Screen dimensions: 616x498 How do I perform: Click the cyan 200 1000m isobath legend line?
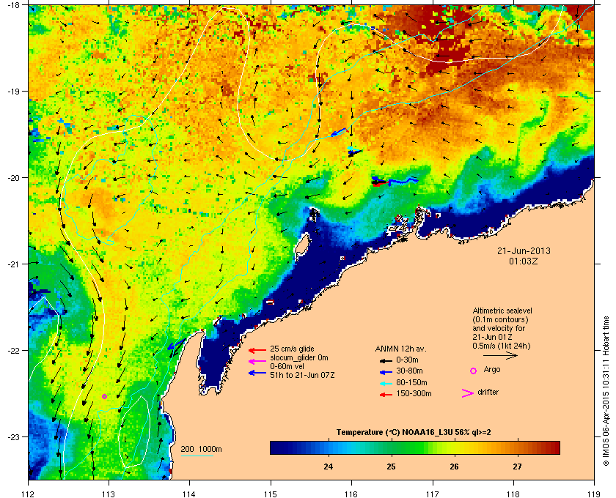pos(197,456)
